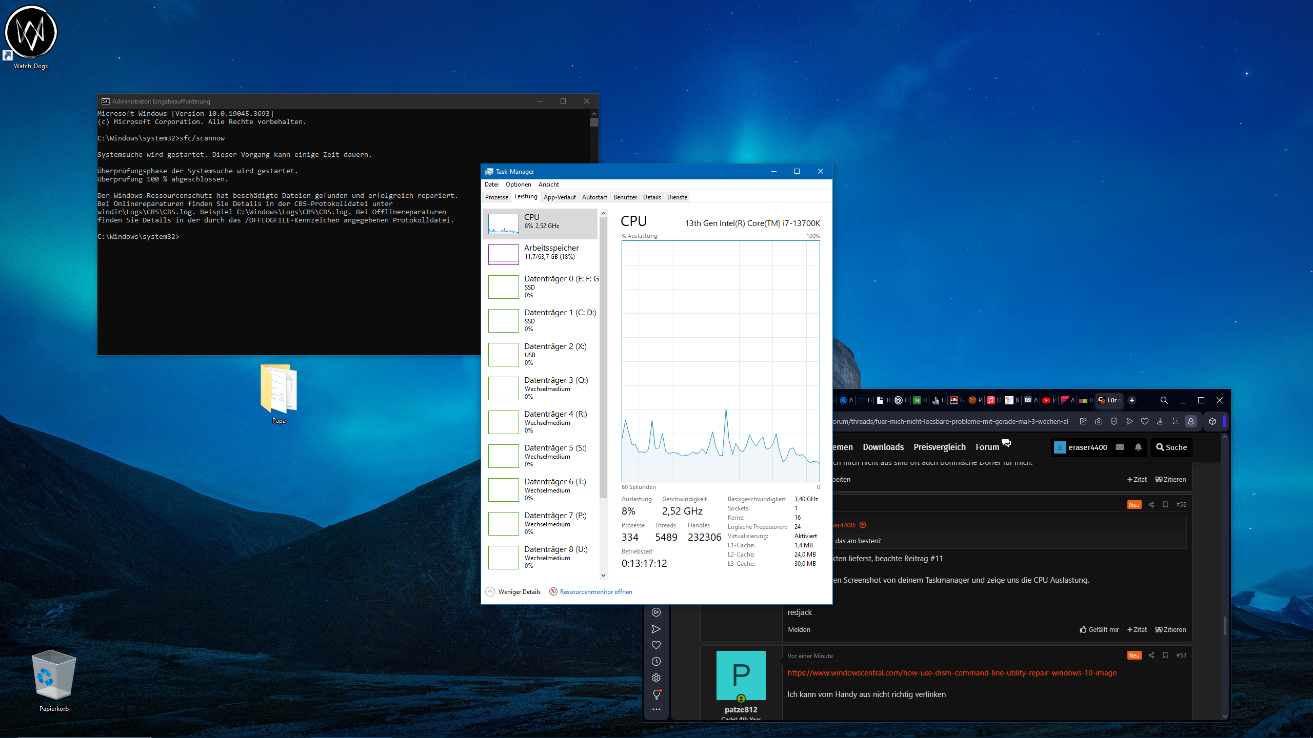Open the Datei menu in Task-Manager
This screenshot has height=738, width=1313.
coord(491,184)
